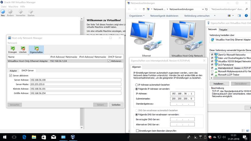Open help in Netzwerkverbindungen window
This screenshot has width=251, height=141.
click(246, 15)
